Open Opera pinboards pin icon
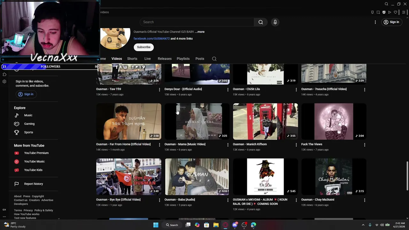Screen dimensions: 409x230 (x=372, y=12)
